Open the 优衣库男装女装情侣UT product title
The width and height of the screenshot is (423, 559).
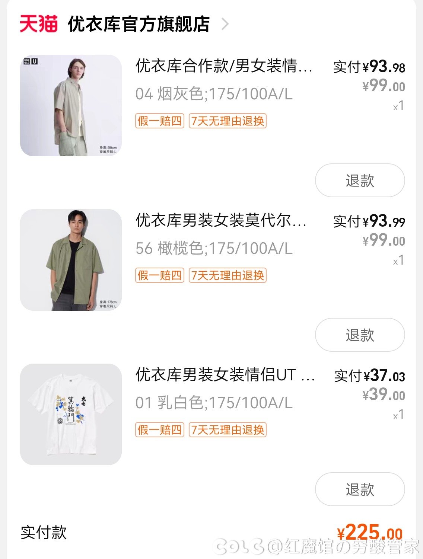click(x=225, y=375)
